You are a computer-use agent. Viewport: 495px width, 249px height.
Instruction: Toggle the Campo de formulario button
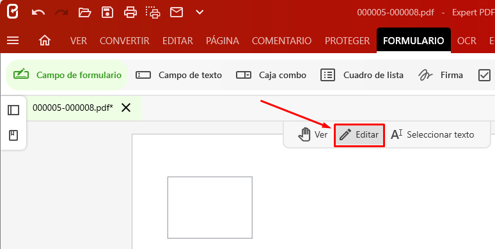pyautogui.click(x=67, y=75)
